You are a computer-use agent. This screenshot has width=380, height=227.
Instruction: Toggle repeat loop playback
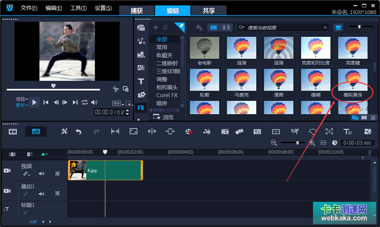(85, 102)
